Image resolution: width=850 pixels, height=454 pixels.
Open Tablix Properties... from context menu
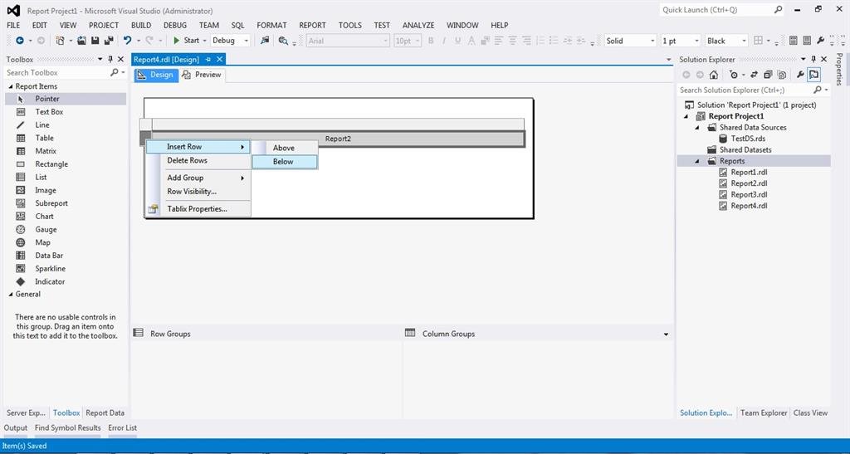[x=198, y=208]
